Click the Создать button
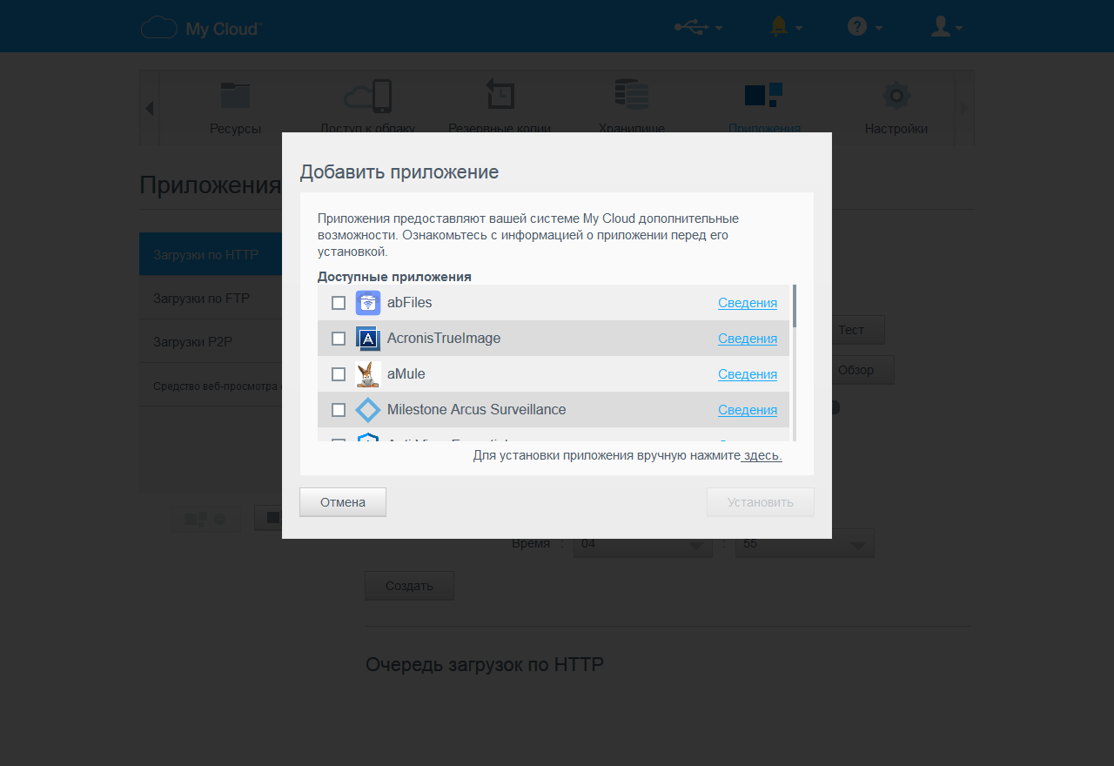1114x766 pixels. [x=409, y=586]
